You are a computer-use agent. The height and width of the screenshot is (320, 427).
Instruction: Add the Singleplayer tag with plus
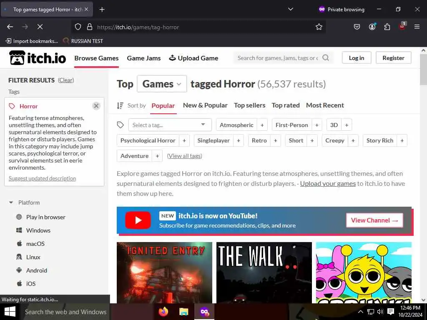[x=239, y=140]
